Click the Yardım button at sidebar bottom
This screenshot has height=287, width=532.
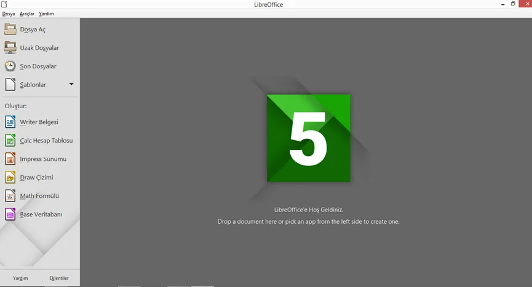coord(20,278)
